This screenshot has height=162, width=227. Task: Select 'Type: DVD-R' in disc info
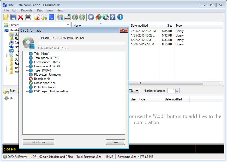click(43, 70)
